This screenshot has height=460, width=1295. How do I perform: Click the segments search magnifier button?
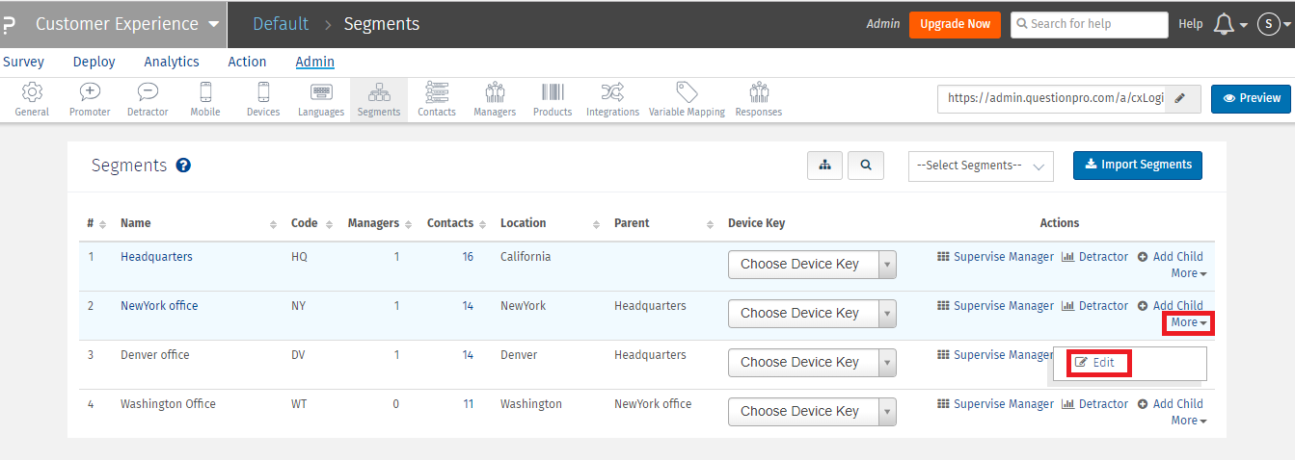coord(866,166)
